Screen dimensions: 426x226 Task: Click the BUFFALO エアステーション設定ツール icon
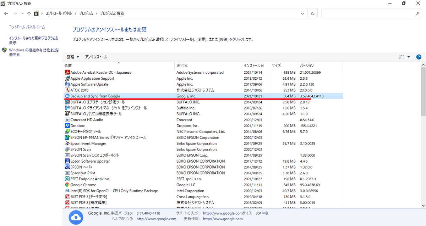[x=67, y=102]
